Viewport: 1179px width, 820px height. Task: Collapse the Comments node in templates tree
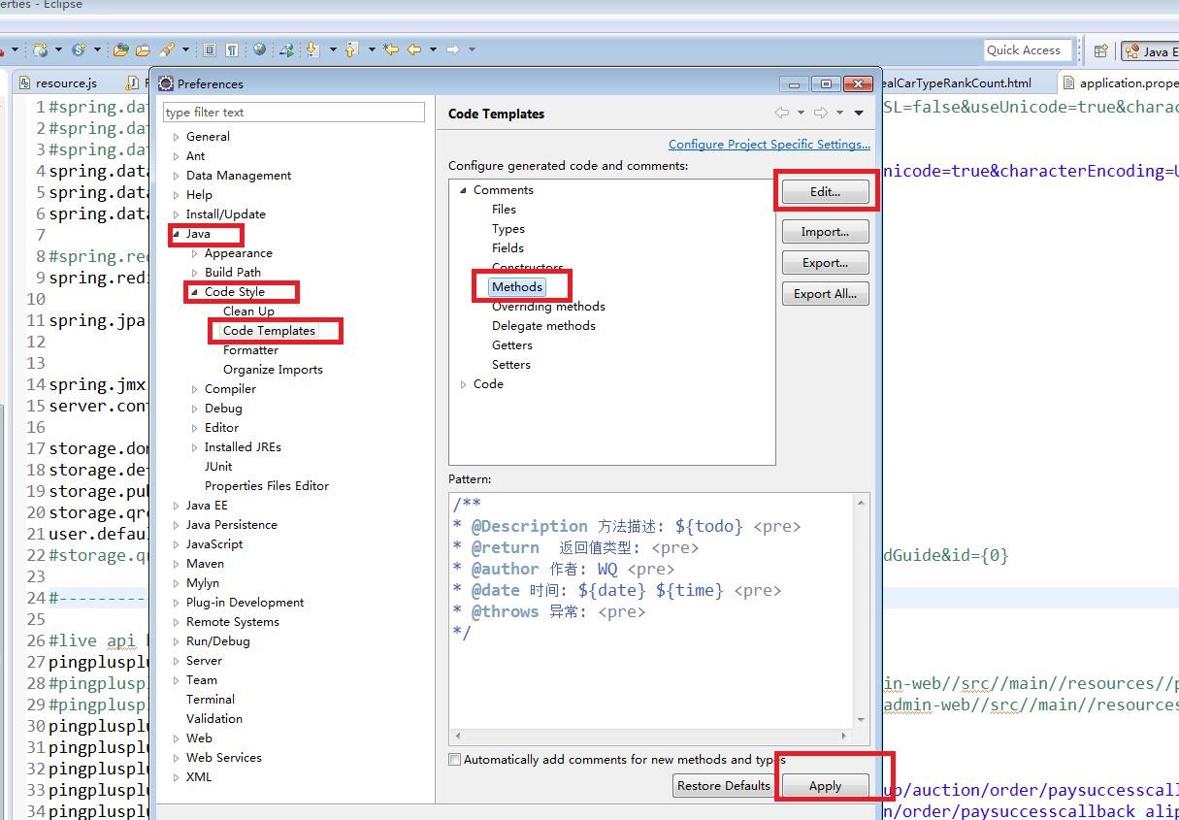[x=464, y=190]
